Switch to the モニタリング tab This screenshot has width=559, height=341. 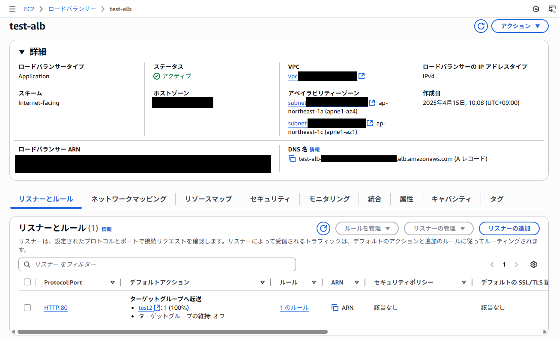click(329, 199)
